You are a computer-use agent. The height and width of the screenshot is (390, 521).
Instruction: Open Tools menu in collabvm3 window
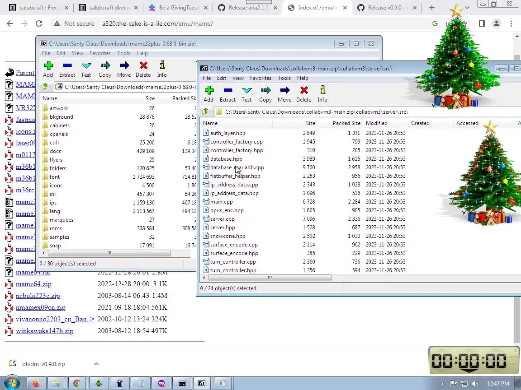click(x=284, y=78)
